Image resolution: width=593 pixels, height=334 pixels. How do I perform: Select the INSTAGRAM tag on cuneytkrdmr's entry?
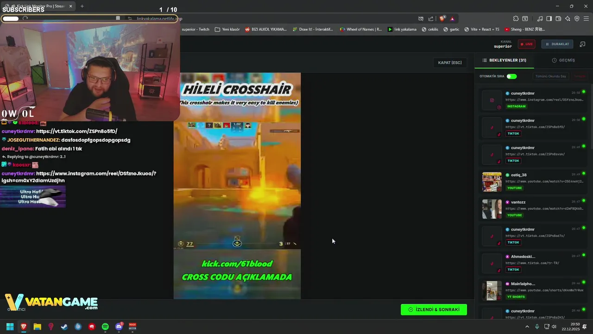[517, 106]
